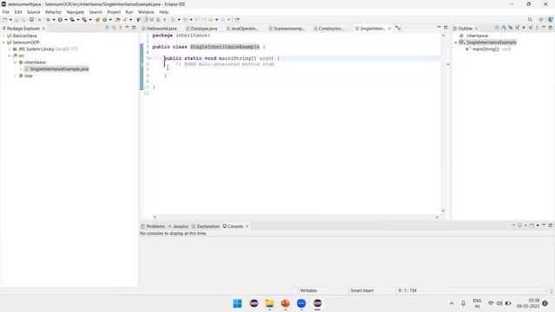Toggle Link with Editor in Package Explorer
The width and height of the screenshot is (555, 312).
tap(114, 28)
